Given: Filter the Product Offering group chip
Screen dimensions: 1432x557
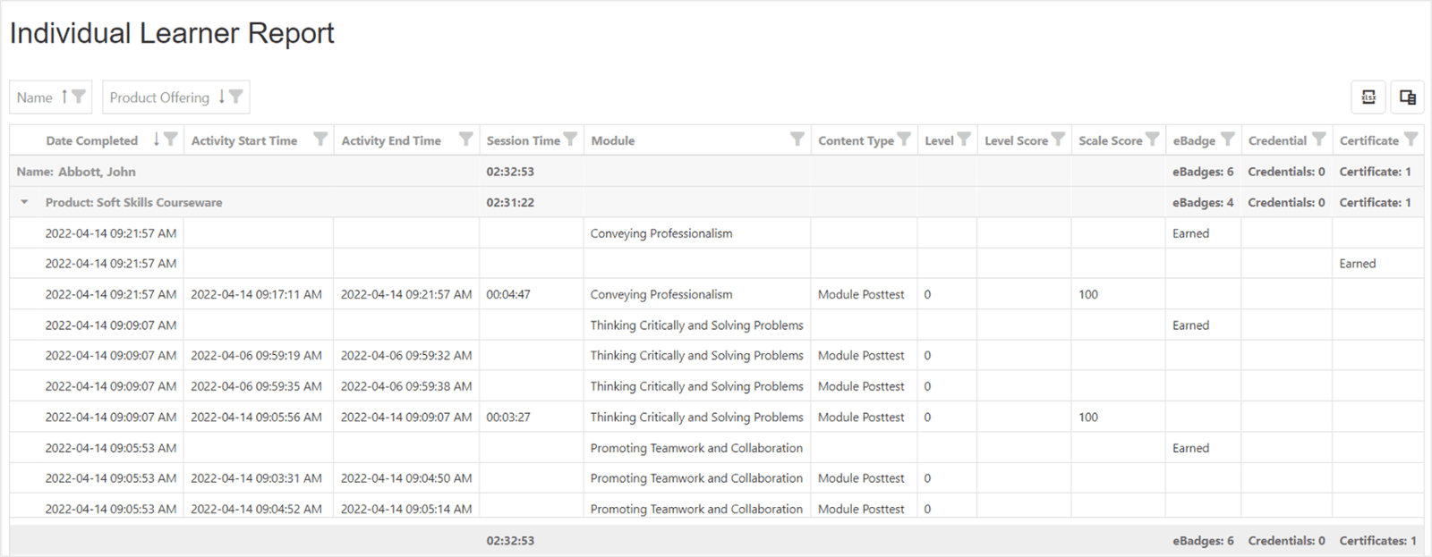Looking at the screenshot, I should click(x=235, y=97).
